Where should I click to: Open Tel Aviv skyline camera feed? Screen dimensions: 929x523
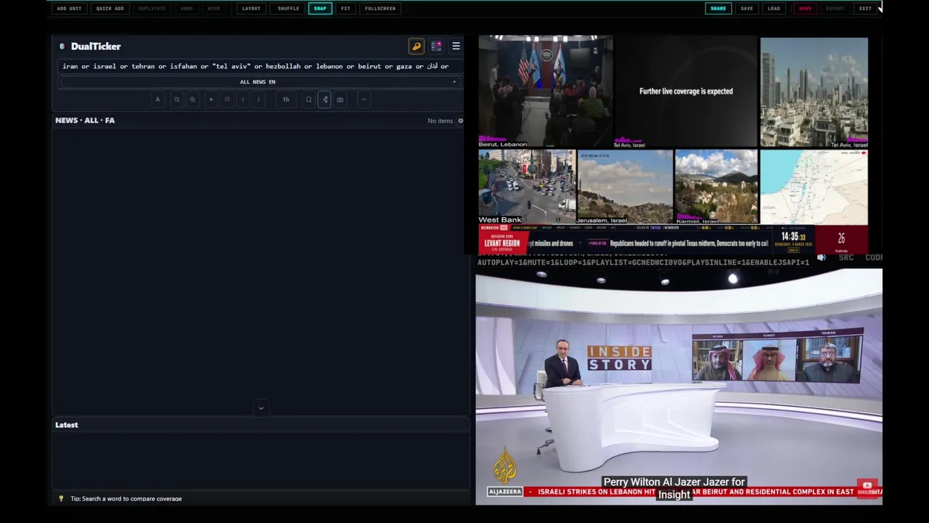coord(814,92)
